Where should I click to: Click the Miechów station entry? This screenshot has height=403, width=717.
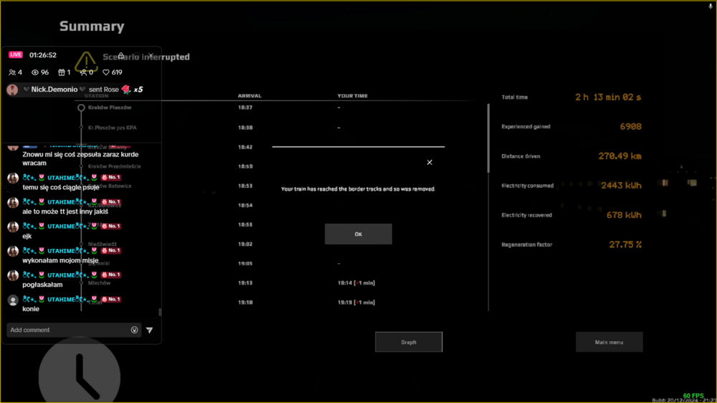[99, 283]
